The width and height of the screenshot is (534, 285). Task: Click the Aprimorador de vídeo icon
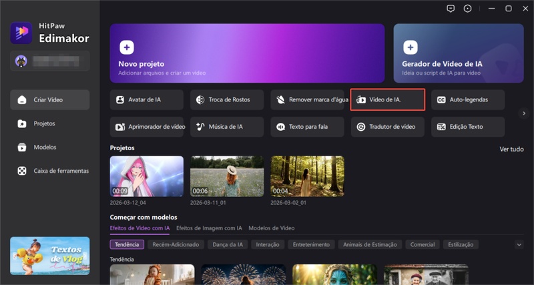click(120, 127)
